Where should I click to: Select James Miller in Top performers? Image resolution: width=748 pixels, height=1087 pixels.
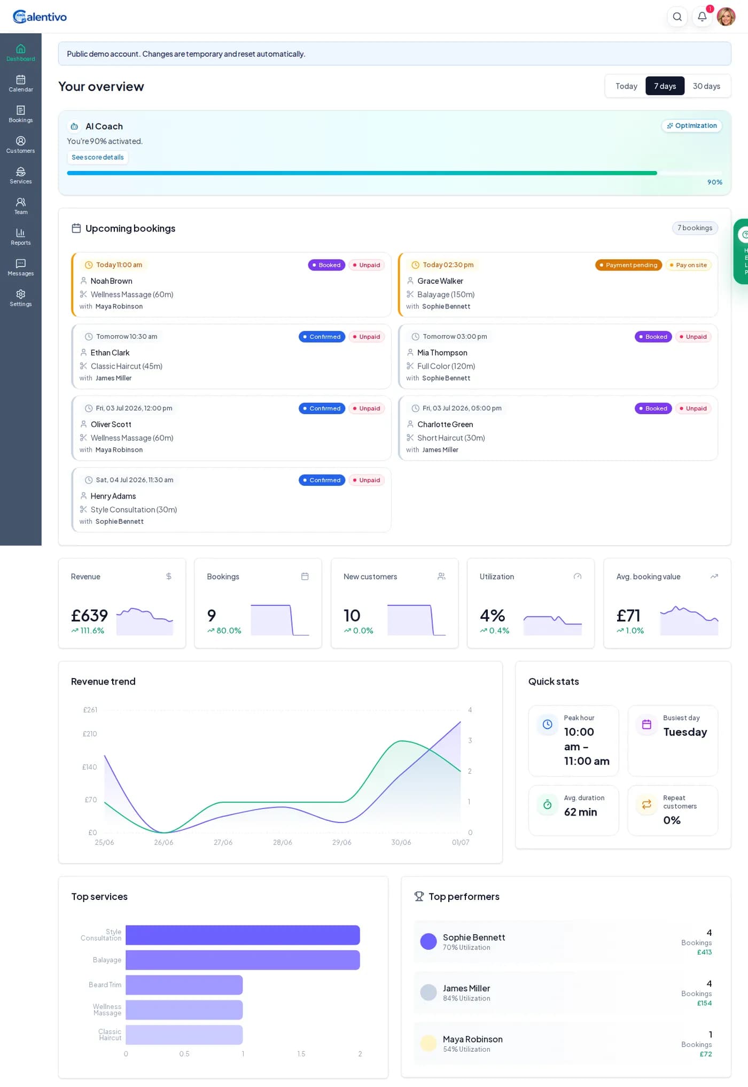pyautogui.click(x=566, y=992)
